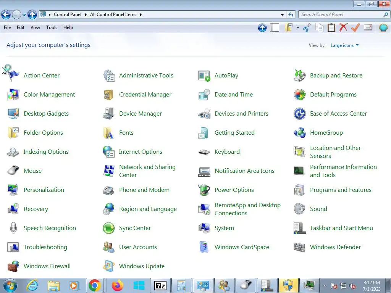The image size is (391, 293).
Task: Click the toolbar red X Delete icon
Action: [343, 27]
